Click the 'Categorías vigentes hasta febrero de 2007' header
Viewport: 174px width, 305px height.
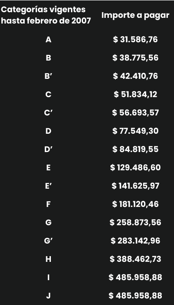click(46, 15)
